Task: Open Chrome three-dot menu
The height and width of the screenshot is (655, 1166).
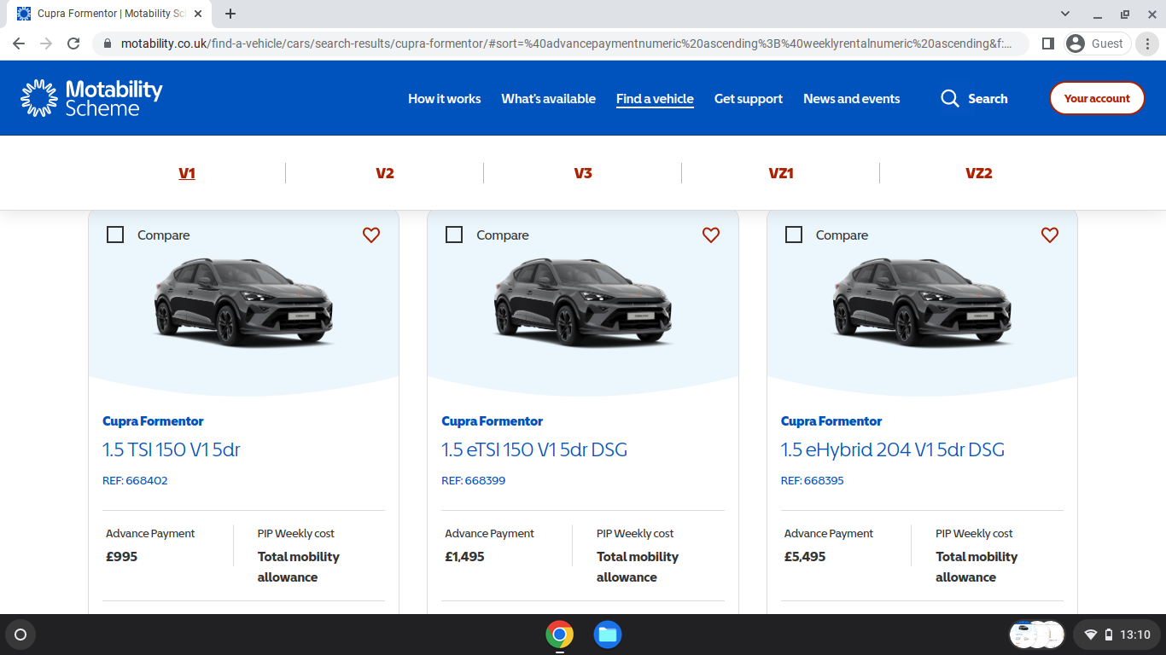Action: coord(1147,43)
